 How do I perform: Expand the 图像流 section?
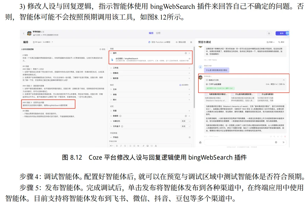[x=111, y=73]
